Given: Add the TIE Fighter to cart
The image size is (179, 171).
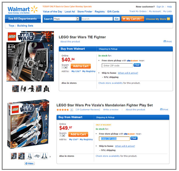Looking at the screenshot, I should click(x=81, y=66).
